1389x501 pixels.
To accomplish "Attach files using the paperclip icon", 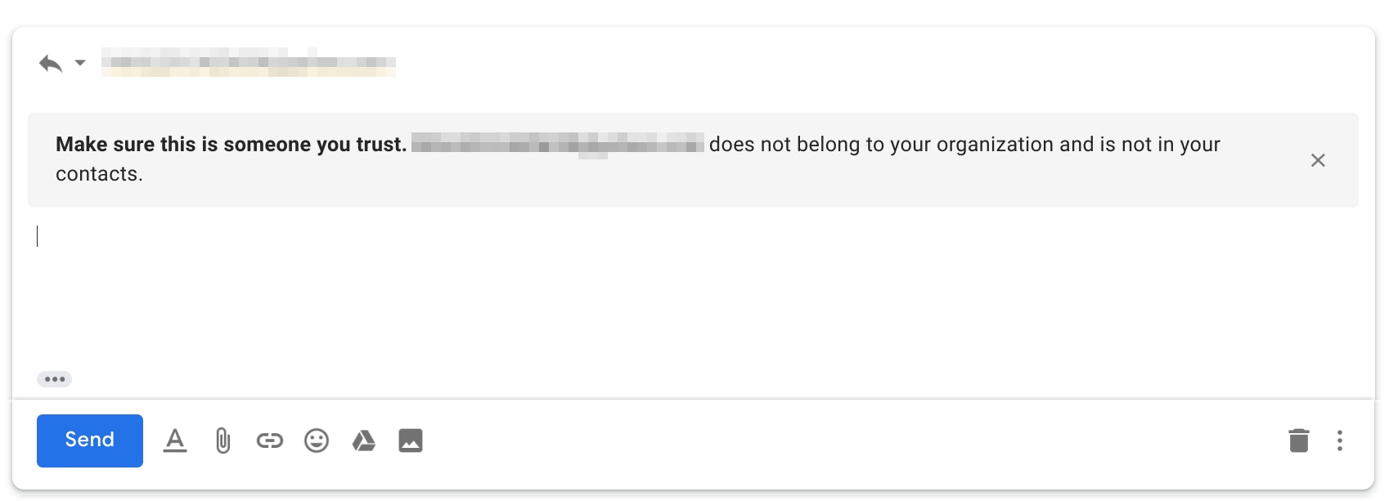I will (223, 441).
